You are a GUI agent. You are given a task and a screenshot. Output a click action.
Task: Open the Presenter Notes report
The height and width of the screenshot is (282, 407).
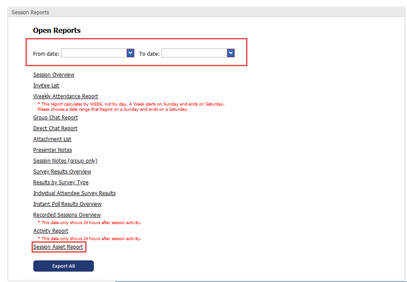[53, 150]
